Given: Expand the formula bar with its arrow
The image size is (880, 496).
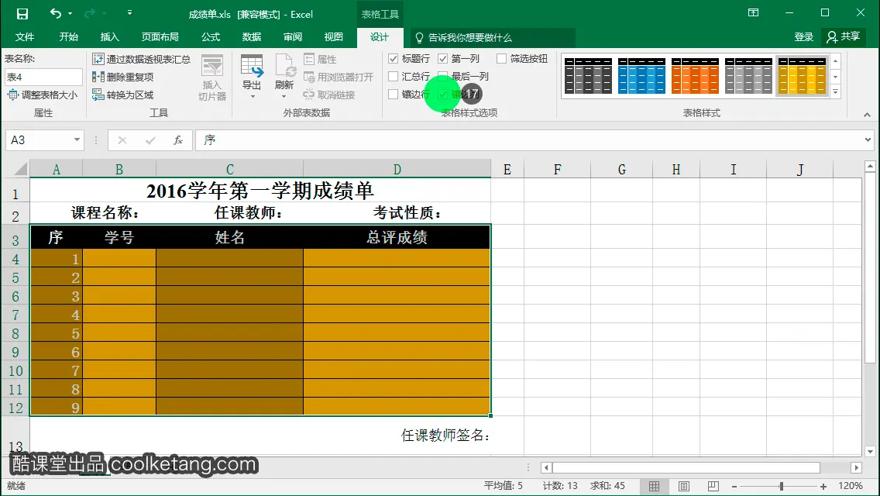Looking at the screenshot, I should (868, 139).
